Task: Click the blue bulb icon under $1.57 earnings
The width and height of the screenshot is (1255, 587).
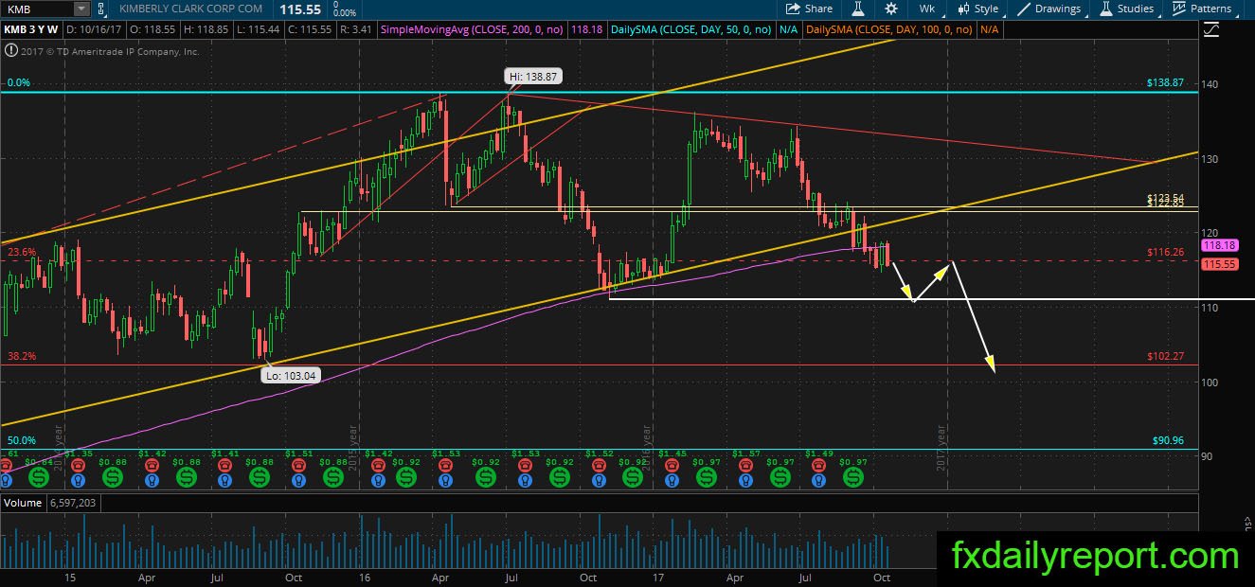Action: (745, 480)
